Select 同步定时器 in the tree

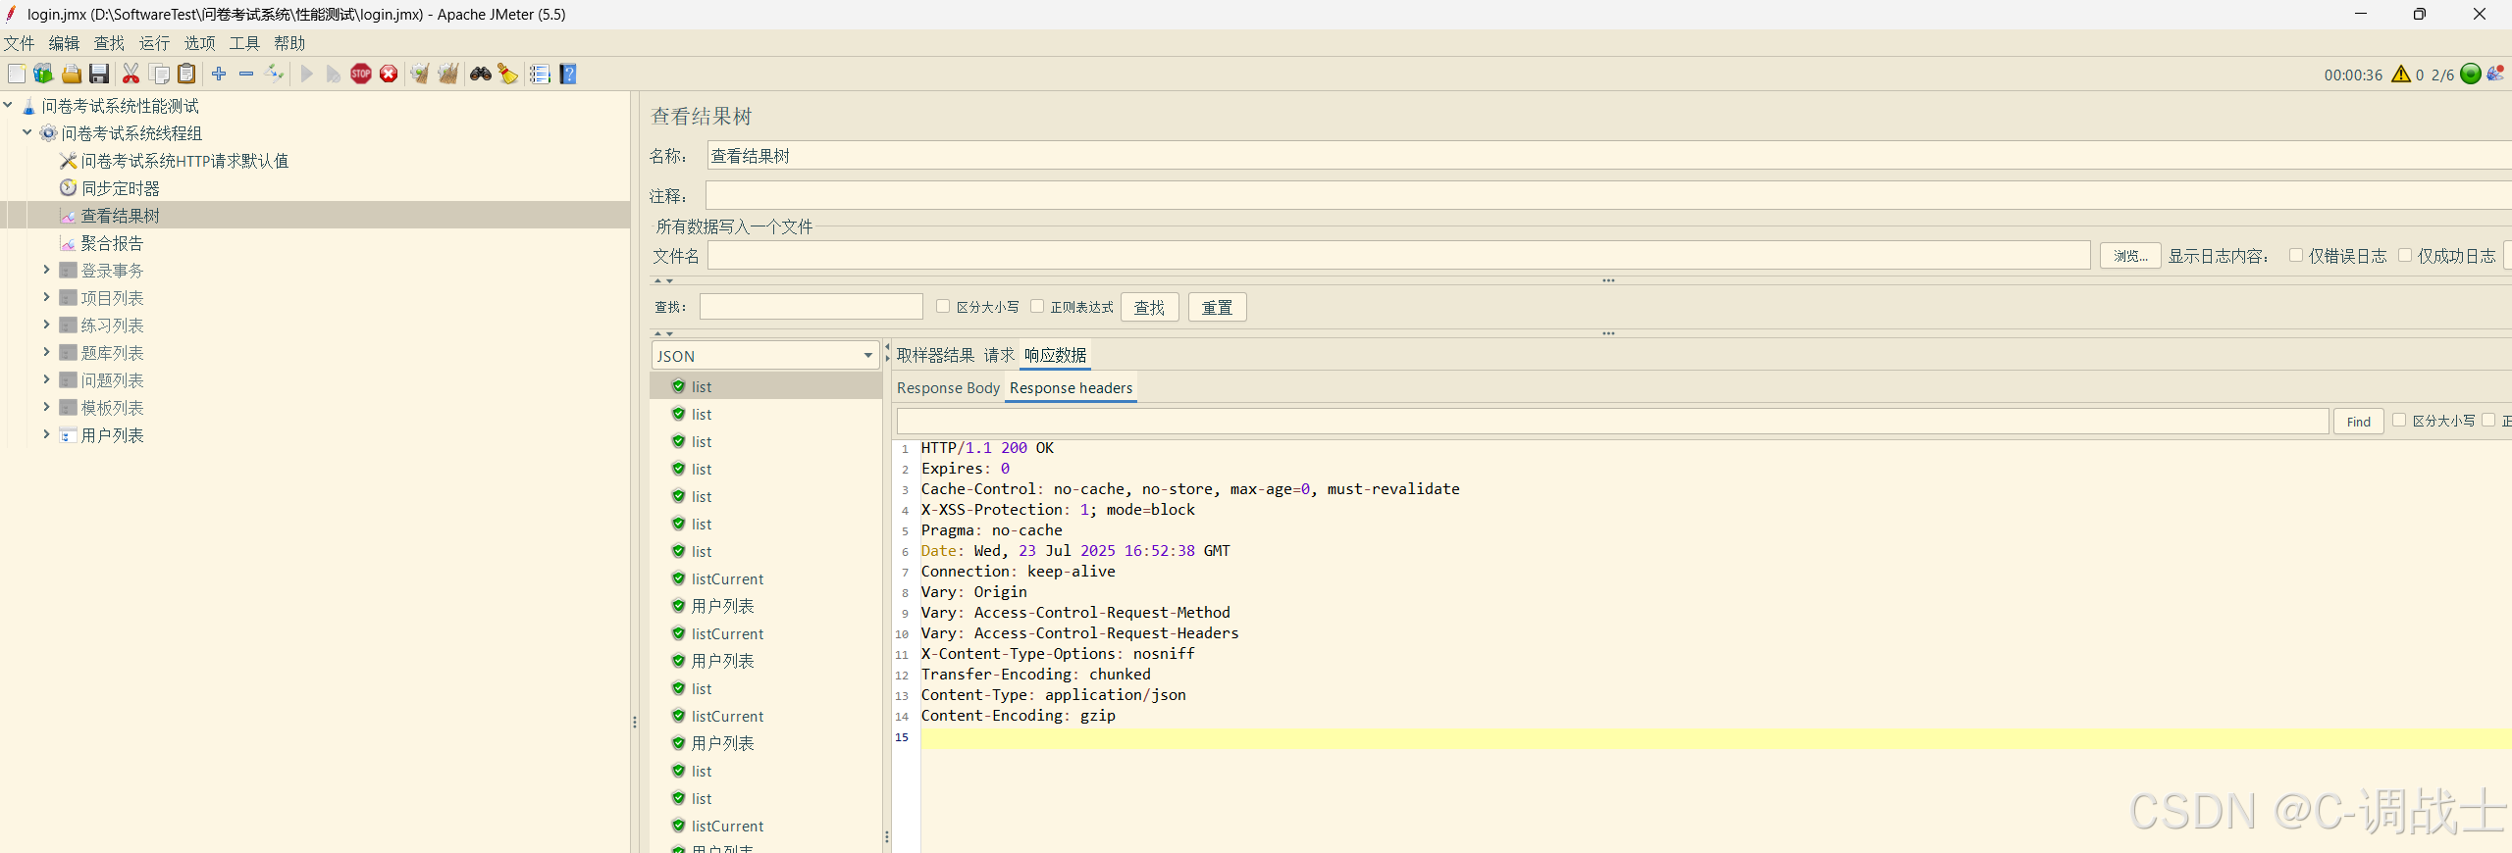[x=120, y=188]
